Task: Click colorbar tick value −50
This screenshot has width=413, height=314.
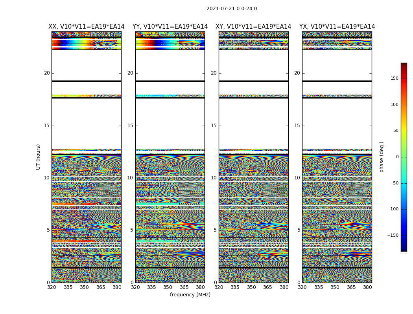Action: 394,183
